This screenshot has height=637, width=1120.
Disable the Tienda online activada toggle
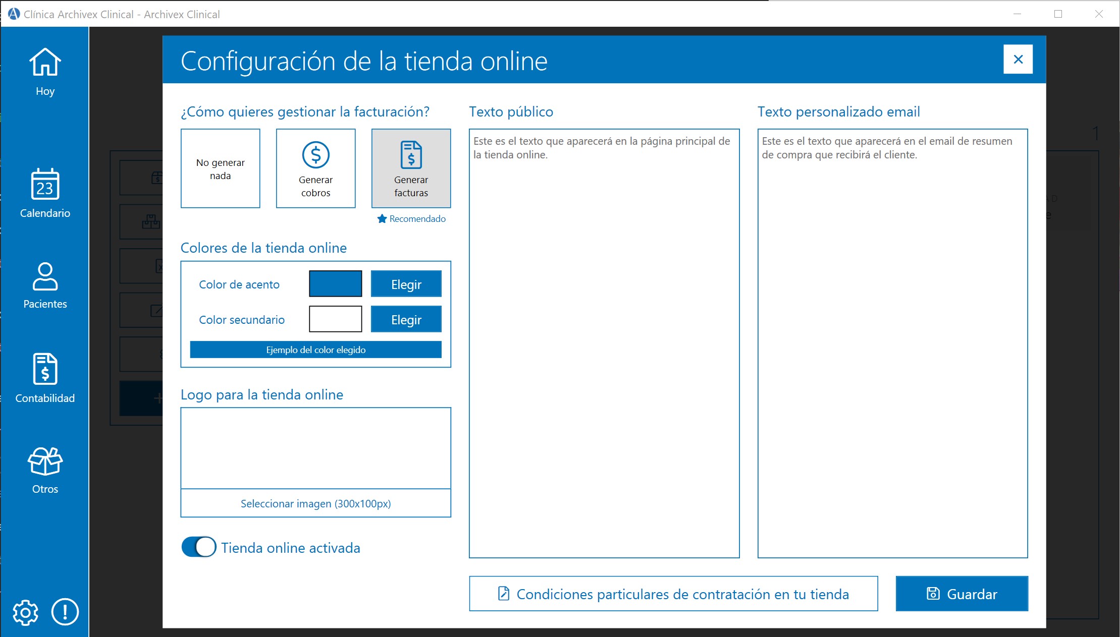click(199, 547)
